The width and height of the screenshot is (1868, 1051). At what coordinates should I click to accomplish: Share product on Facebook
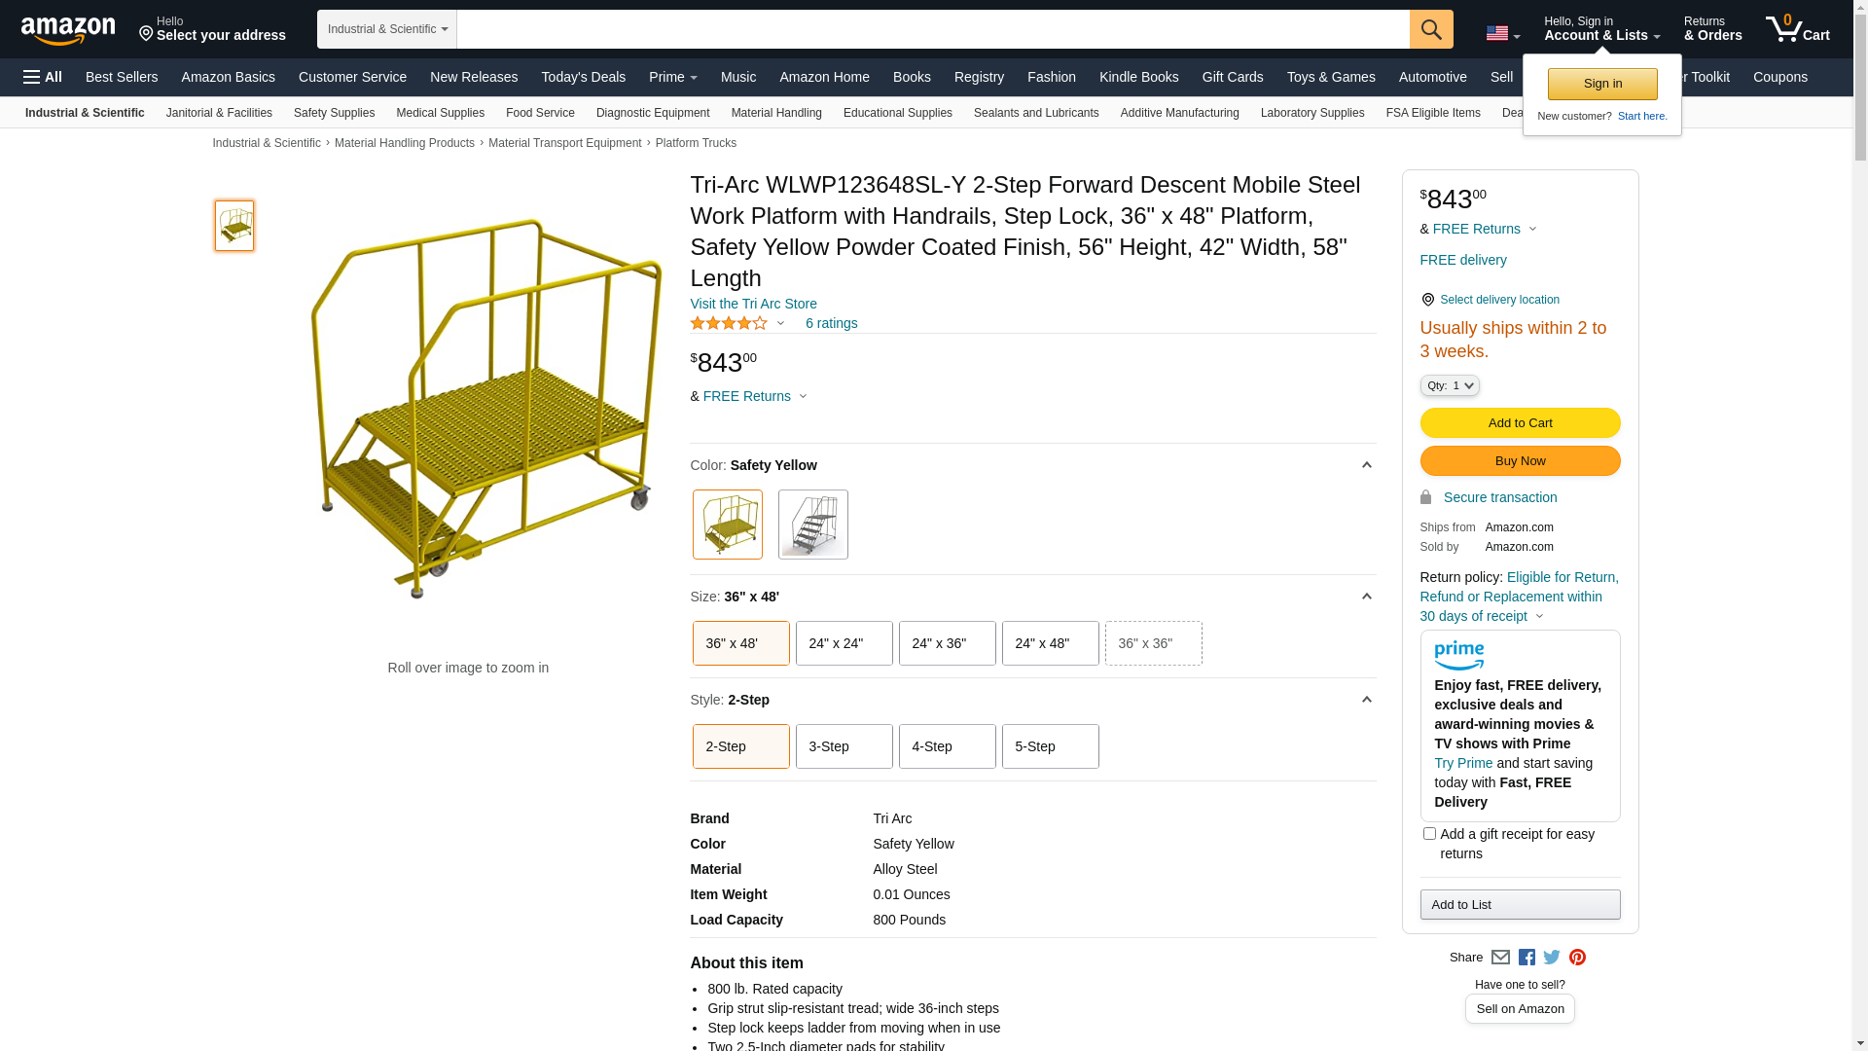1527,958
